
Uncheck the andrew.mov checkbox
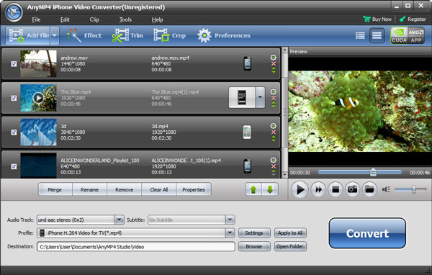[14, 64]
